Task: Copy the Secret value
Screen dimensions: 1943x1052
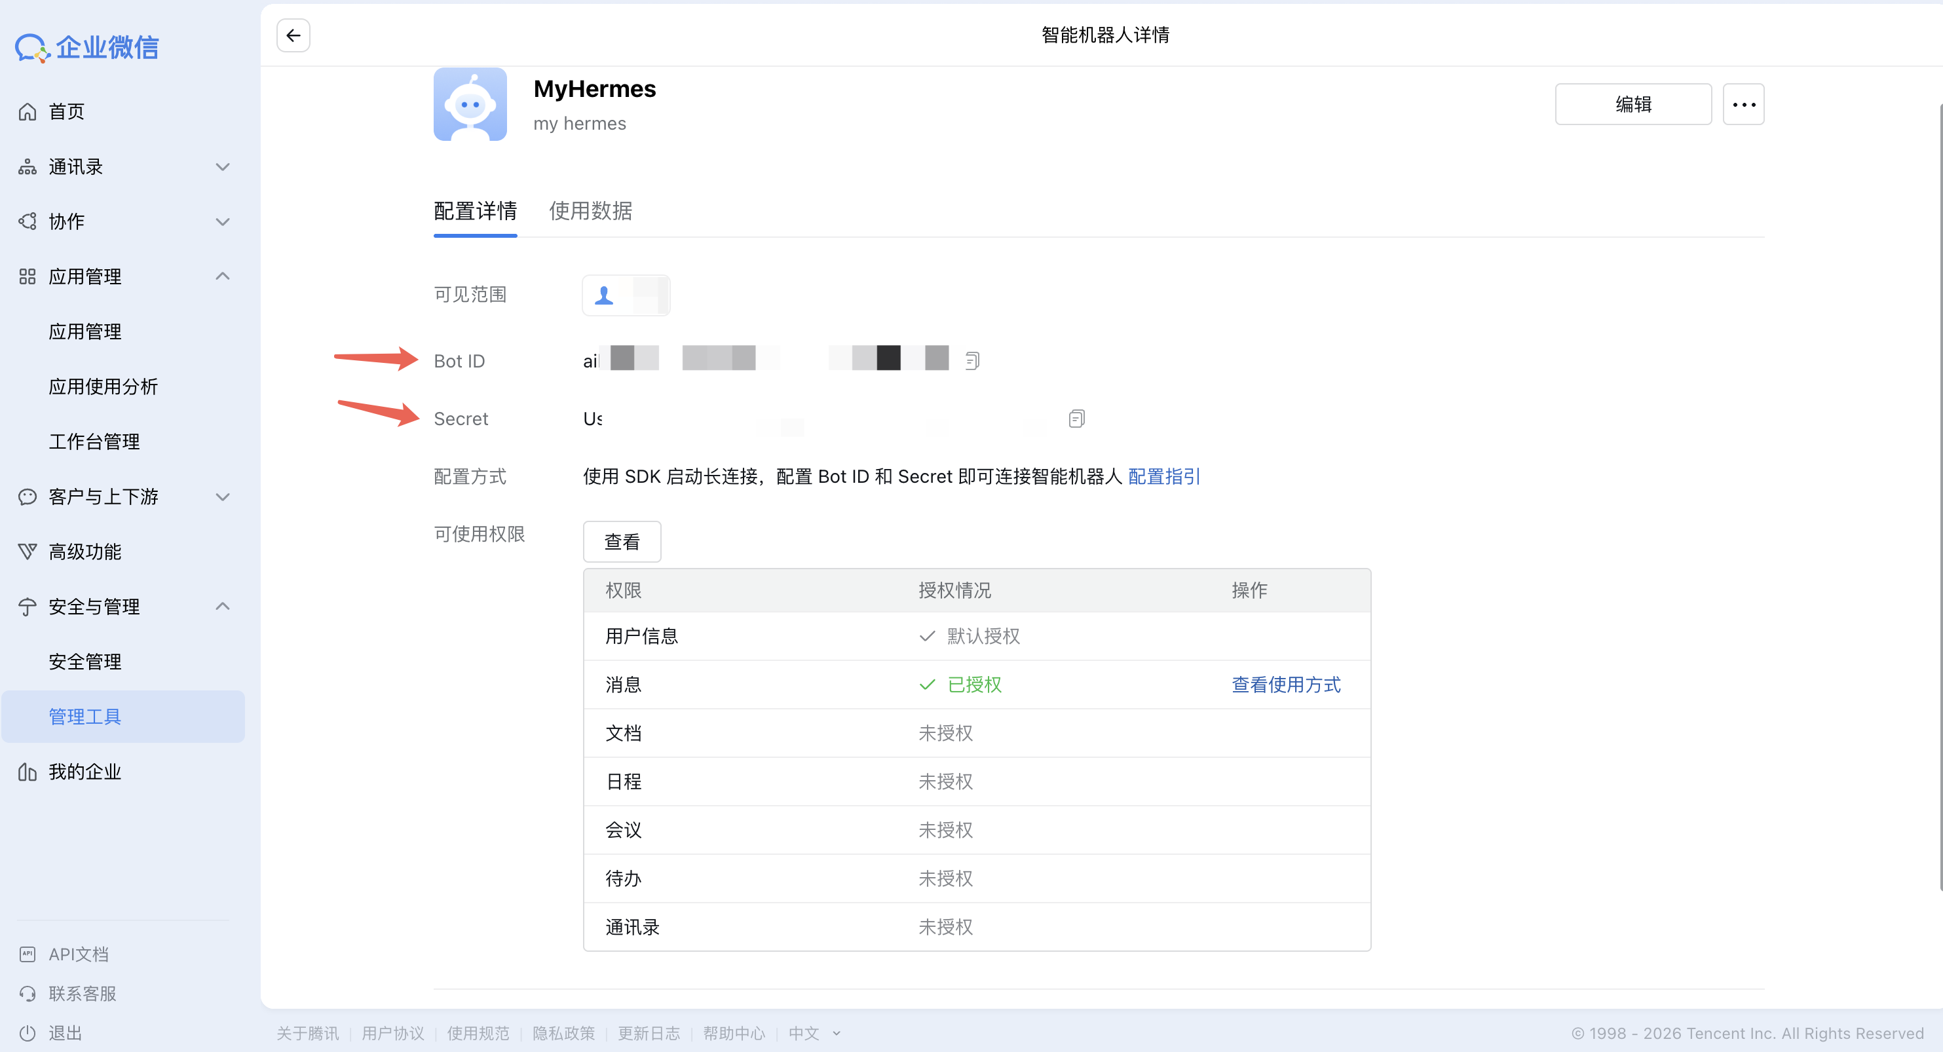Action: (x=1076, y=419)
